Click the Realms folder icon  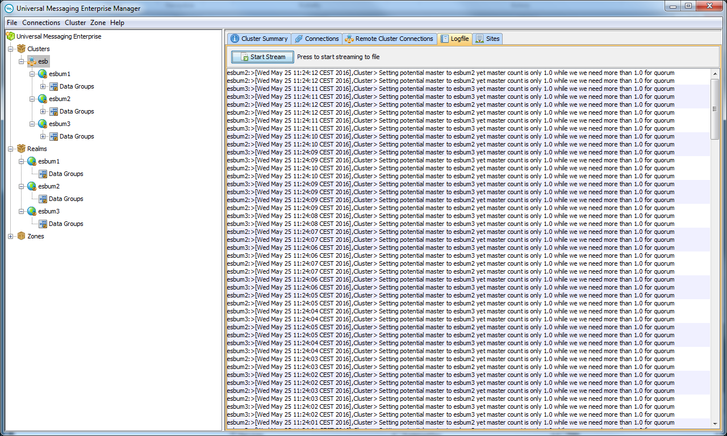pos(22,149)
